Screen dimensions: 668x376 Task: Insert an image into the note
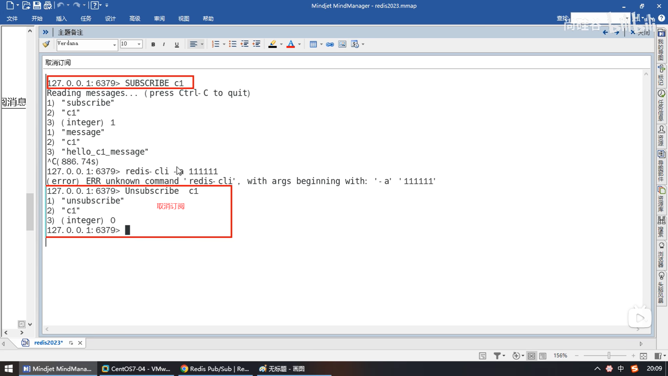342,44
